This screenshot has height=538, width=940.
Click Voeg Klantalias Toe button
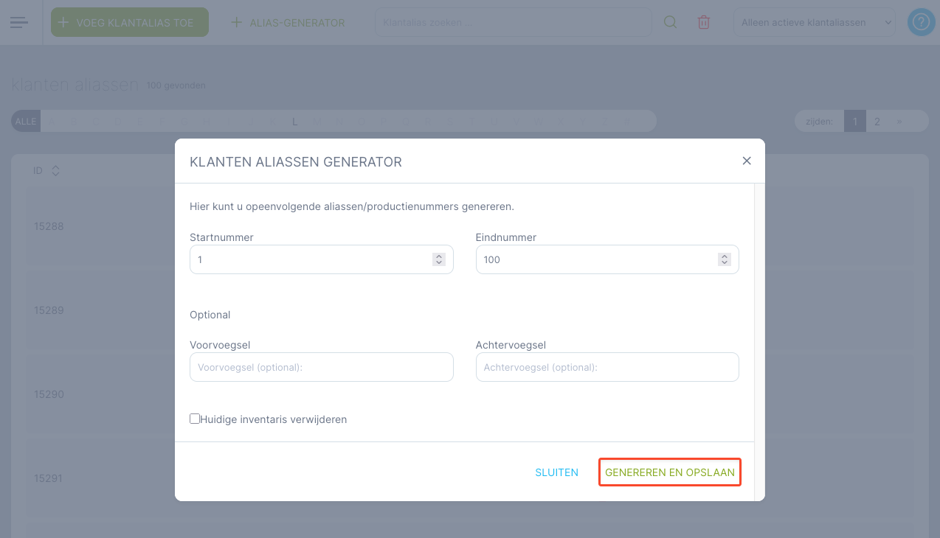[130, 22]
